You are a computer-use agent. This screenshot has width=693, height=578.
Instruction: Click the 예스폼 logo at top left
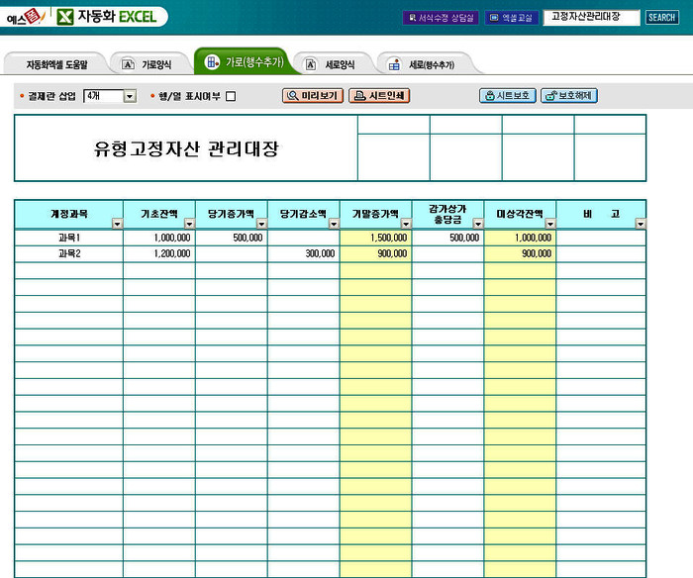pyautogui.click(x=26, y=17)
